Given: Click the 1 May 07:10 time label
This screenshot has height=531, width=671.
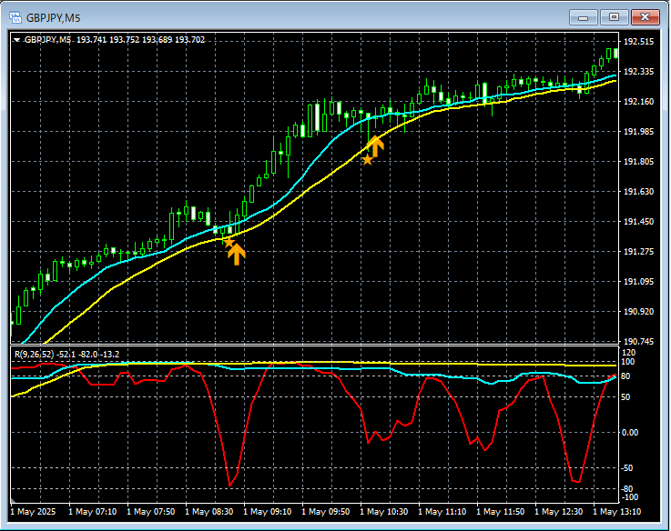Looking at the screenshot, I should pyautogui.click(x=93, y=512).
